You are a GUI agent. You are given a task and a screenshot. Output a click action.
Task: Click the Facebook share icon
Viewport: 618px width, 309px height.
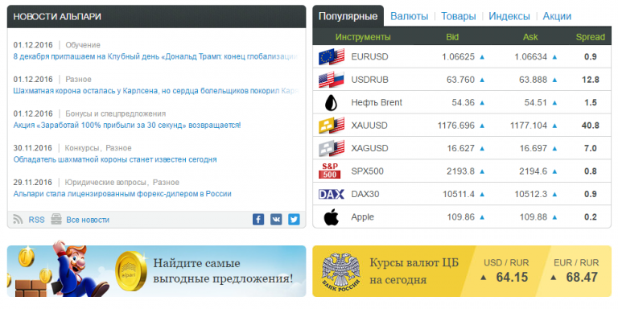258,219
